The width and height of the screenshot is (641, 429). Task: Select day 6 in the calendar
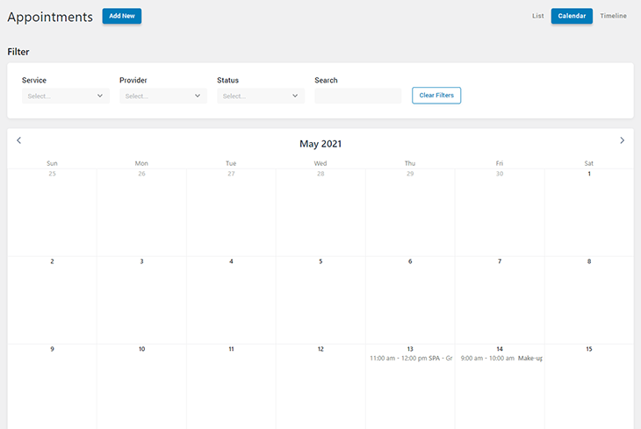[410, 261]
